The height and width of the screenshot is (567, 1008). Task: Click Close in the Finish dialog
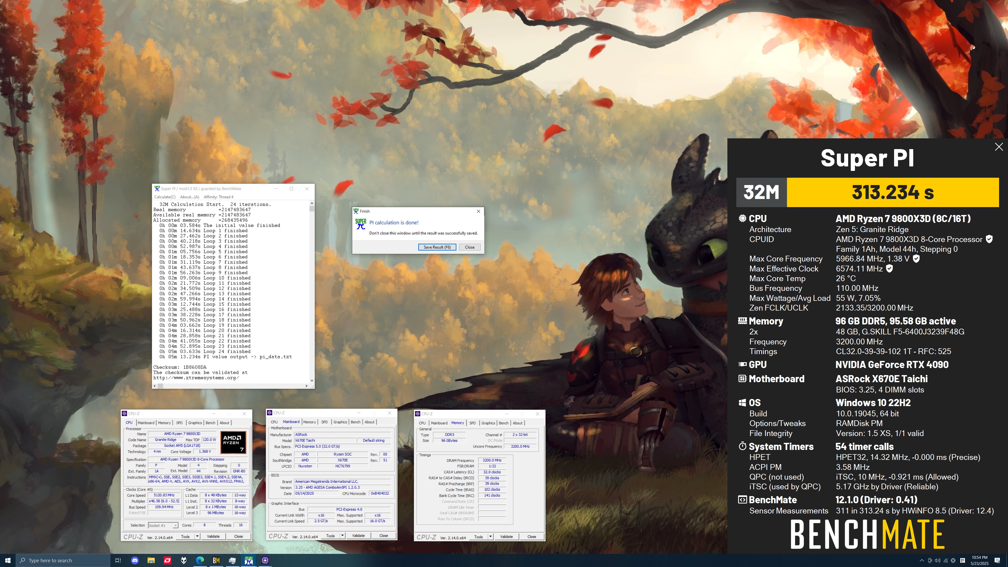pos(470,247)
